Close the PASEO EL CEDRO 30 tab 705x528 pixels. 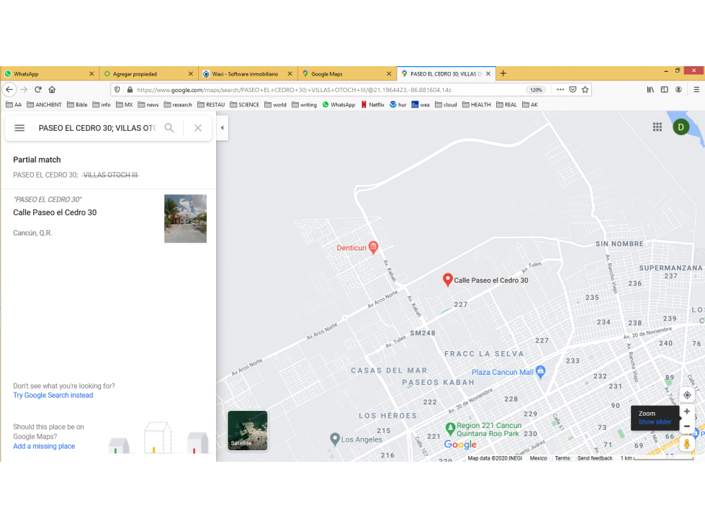488,73
